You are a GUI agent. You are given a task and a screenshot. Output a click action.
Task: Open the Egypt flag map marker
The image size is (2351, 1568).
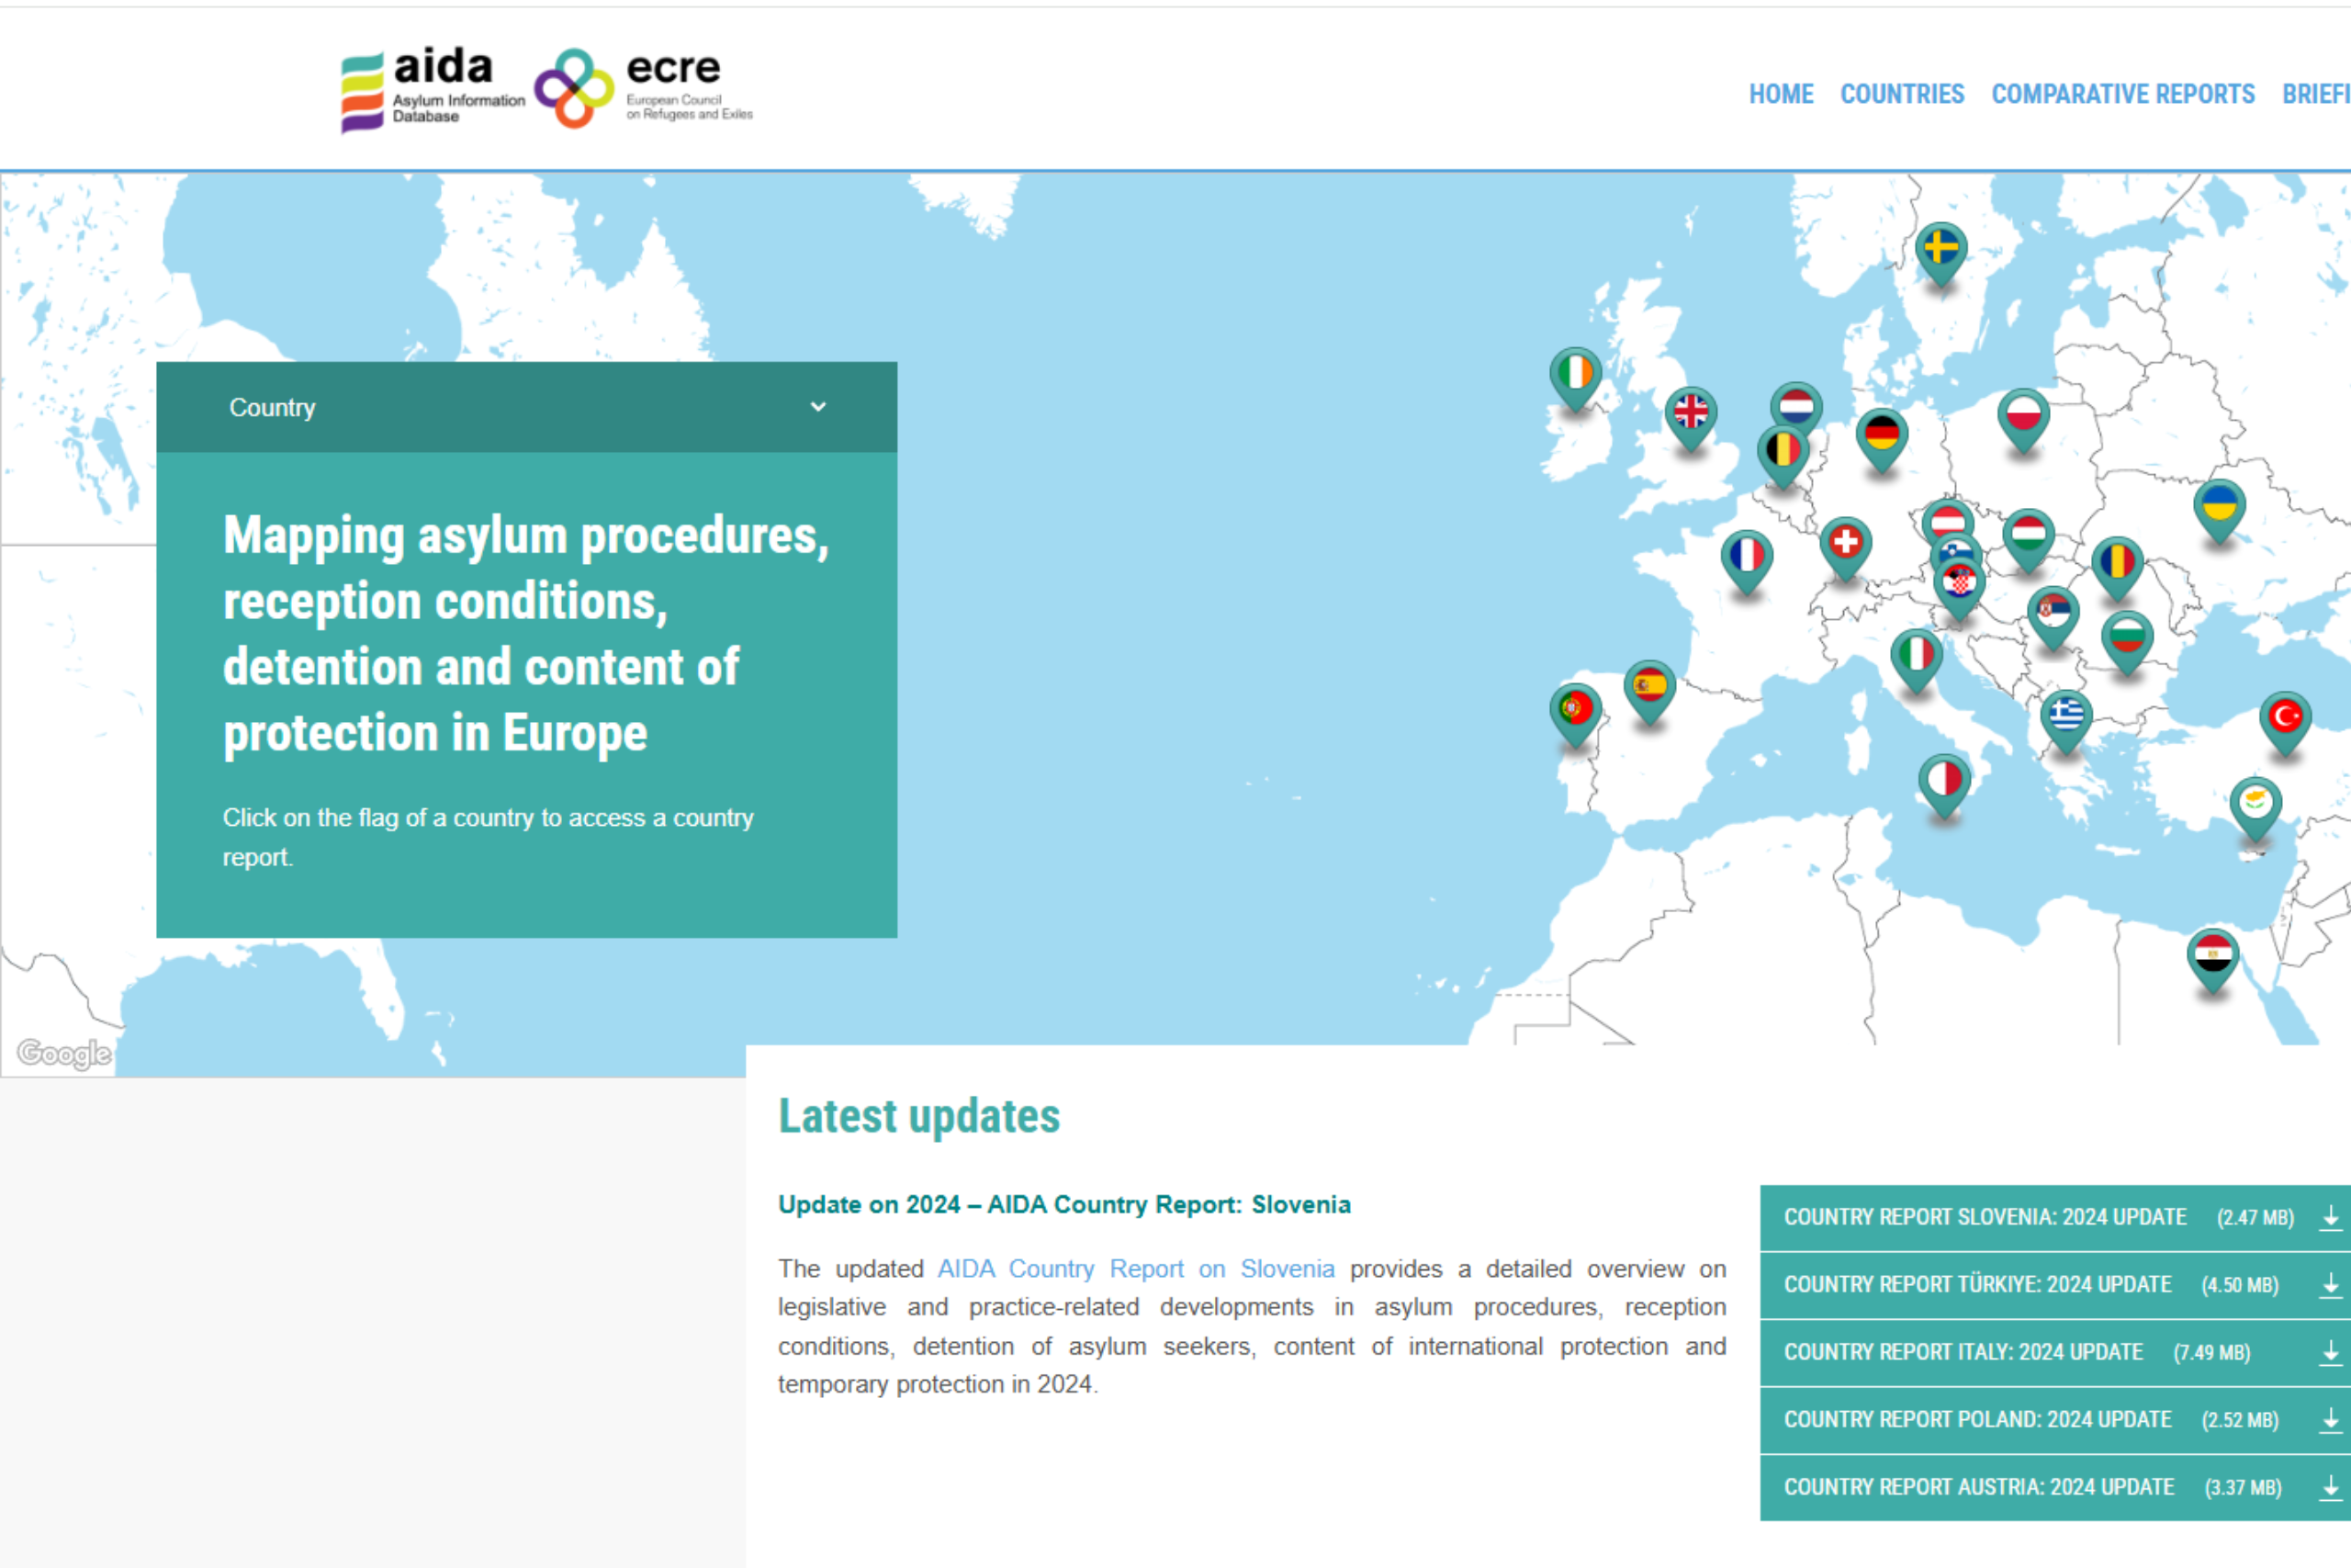click(2212, 955)
